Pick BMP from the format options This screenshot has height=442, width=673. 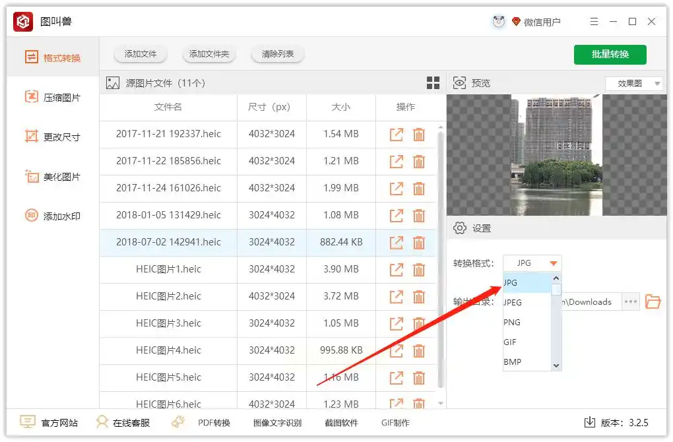click(512, 362)
